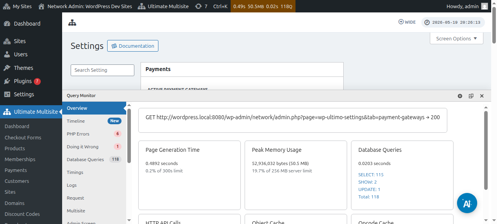Click into the Search Setting field
Screen dimensions: 497x224
(x=103, y=70)
